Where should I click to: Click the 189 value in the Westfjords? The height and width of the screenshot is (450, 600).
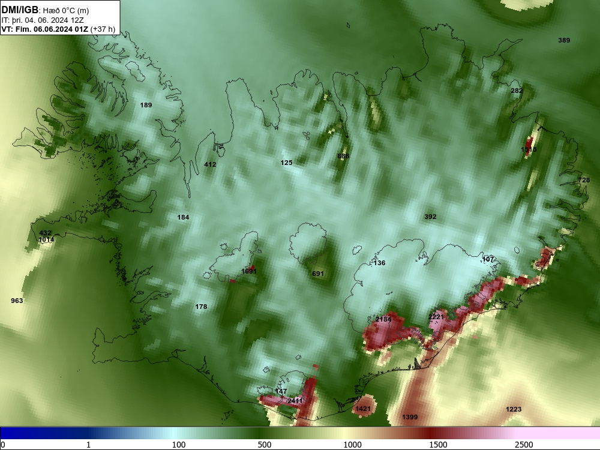click(x=146, y=105)
